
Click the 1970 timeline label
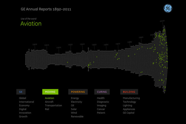pyautogui.click(x=118, y=44)
